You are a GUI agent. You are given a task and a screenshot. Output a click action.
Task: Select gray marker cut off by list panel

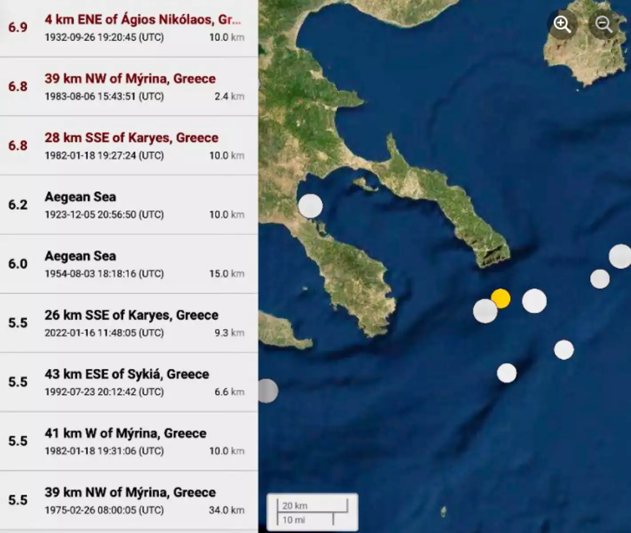pos(268,391)
